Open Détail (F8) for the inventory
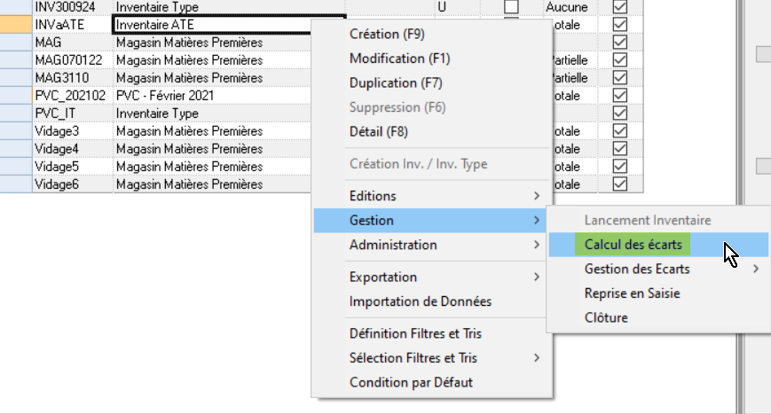The width and height of the screenshot is (771, 414). click(378, 132)
